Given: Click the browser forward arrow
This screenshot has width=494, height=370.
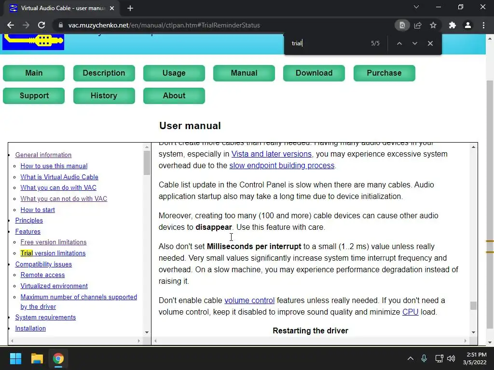Looking at the screenshot, I should [26, 25].
